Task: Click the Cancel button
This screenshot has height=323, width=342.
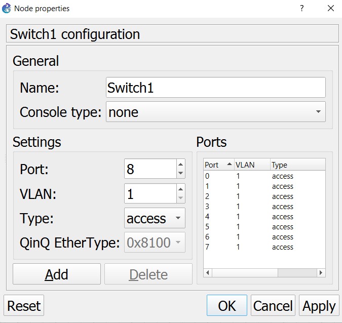Action: [273, 306]
